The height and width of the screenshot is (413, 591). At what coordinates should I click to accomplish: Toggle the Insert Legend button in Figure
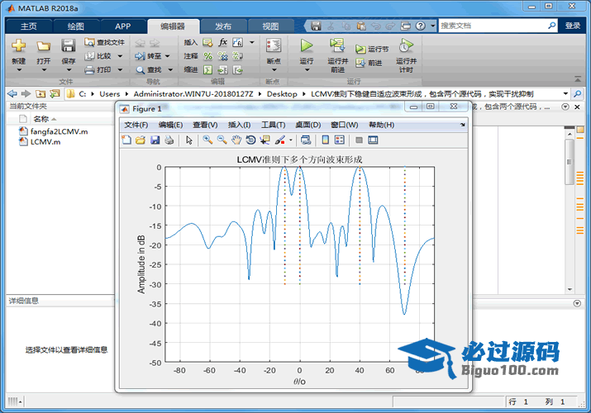[x=339, y=140]
